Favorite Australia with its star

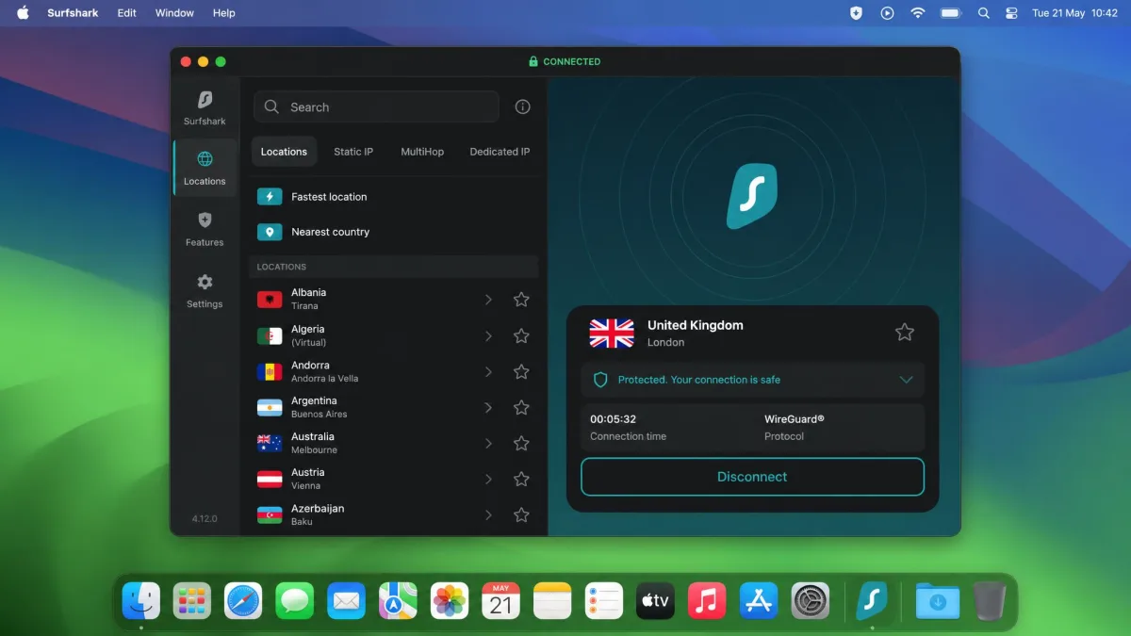click(521, 444)
